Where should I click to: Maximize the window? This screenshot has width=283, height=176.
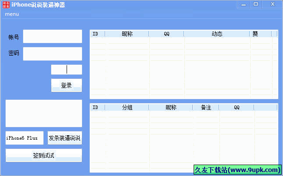256,4
